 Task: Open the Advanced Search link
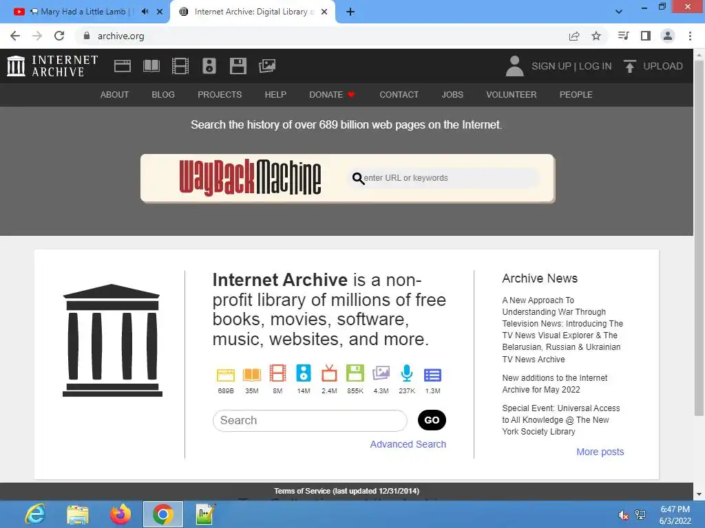pos(408,444)
